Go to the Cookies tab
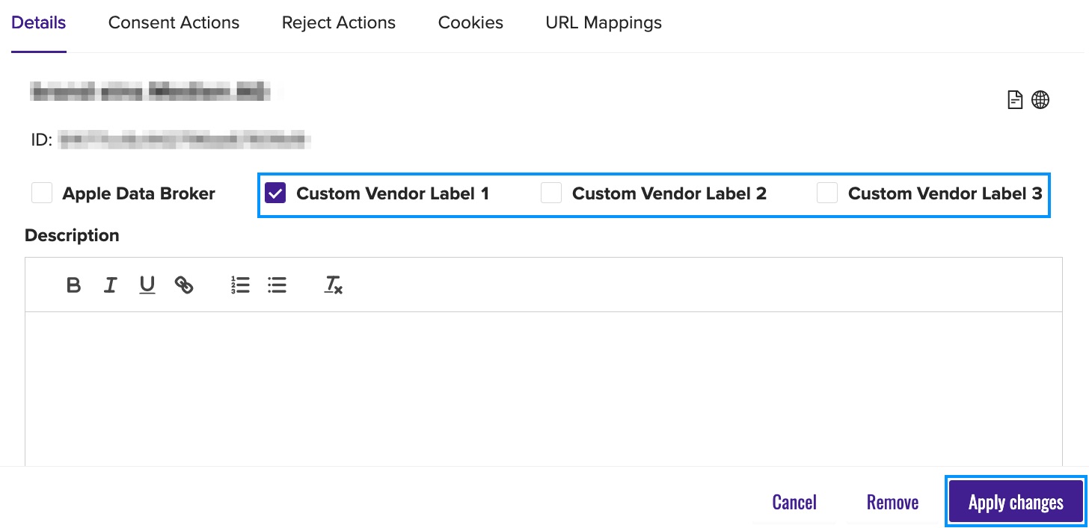Screen dimensions: 1089x528 coord(470,23)
